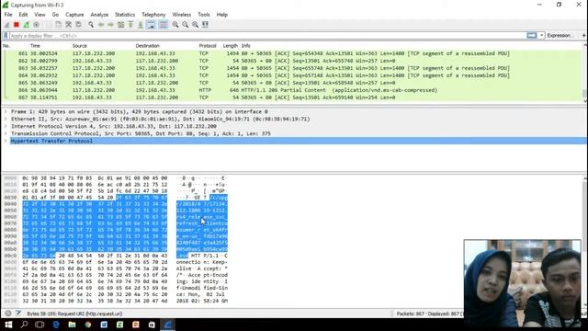Zoom out main window text
588x331 pixels.
(x=186, y=25)
